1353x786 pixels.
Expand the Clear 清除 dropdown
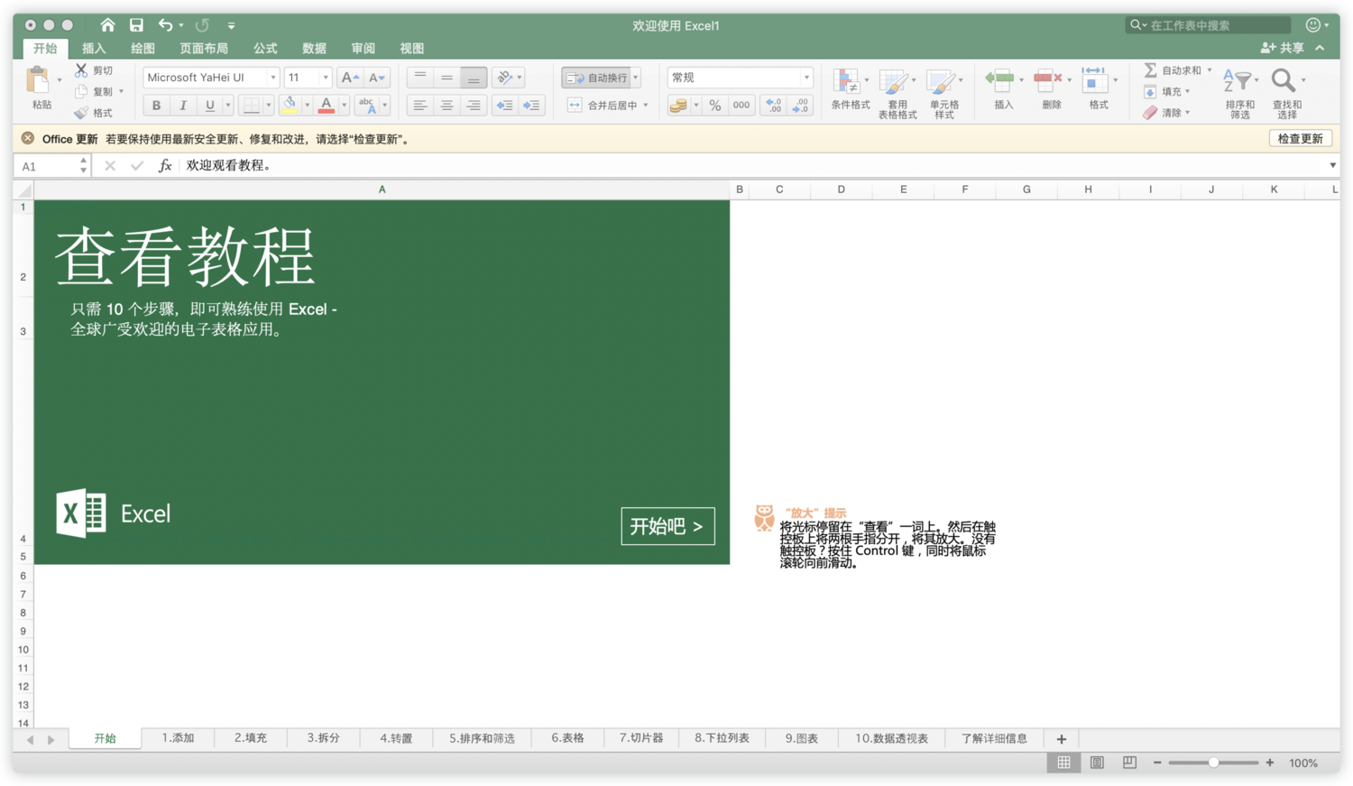1188,113
